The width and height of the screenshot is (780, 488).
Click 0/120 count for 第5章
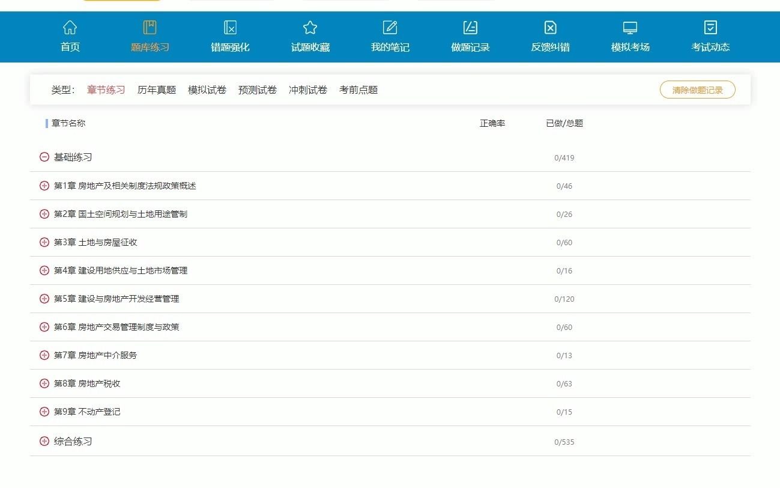564,299
